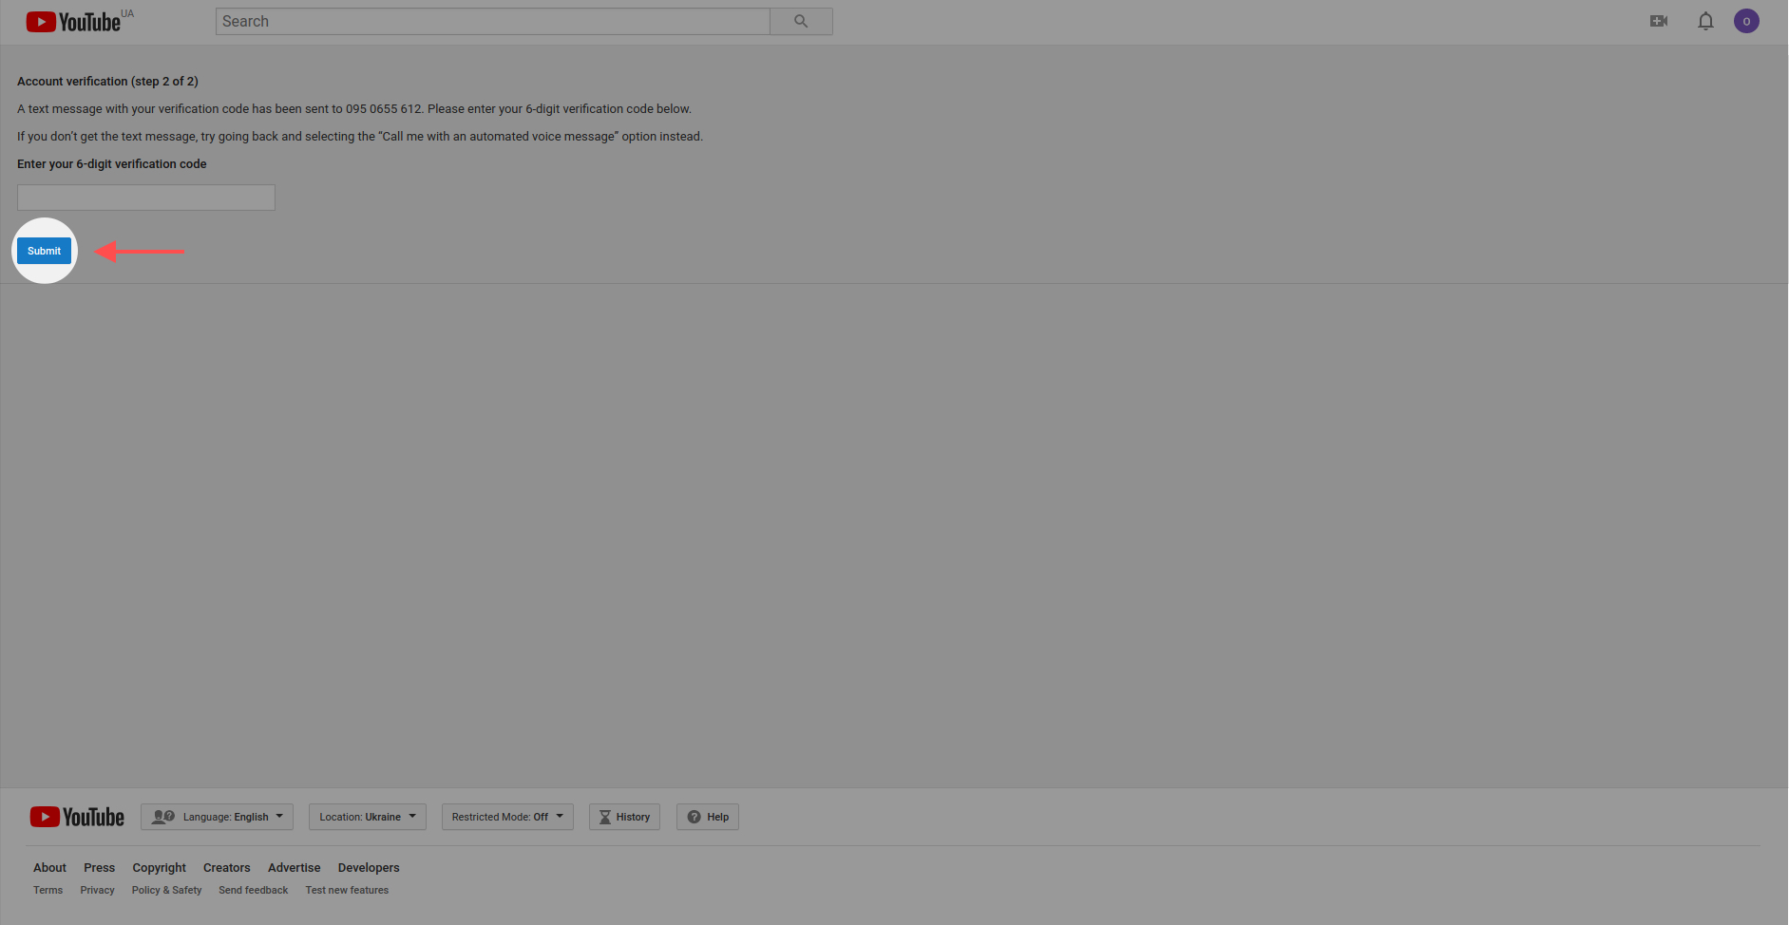Open the Privacy footer link
Screen dimensions: 1789x925
97,891
